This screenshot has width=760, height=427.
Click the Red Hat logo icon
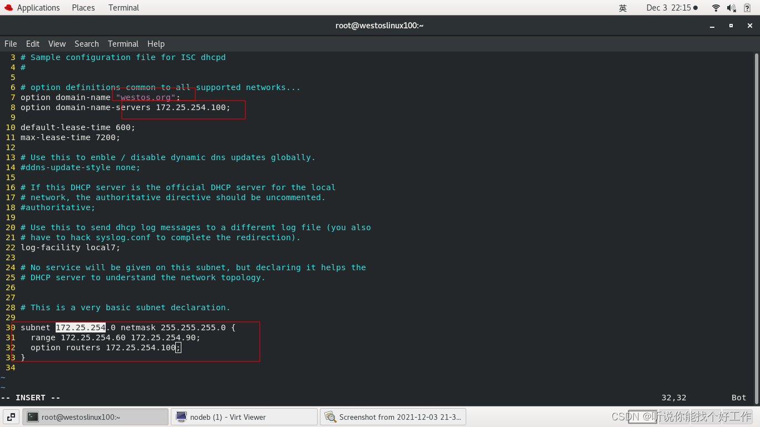(8, 8)
